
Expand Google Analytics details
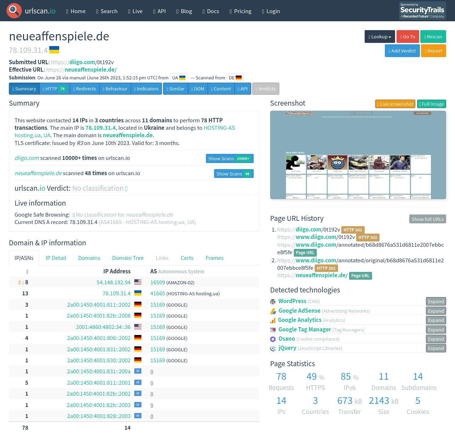436,320
